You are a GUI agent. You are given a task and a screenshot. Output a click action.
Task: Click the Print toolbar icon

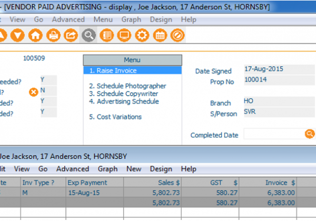pyautogui.click(x=53, y=35)
